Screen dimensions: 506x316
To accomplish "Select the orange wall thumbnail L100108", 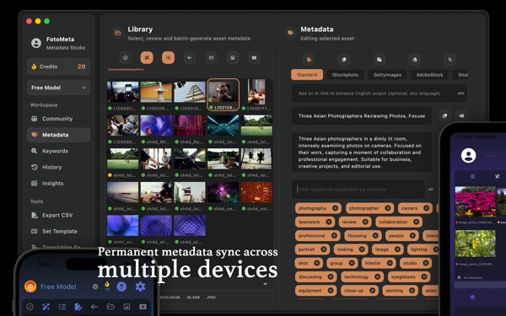I will click(156, 92).
